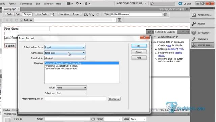Open the Visual Aids icon menu
Image resolution: width=216 pixels, height=122 pixels.
pos(91,14)
